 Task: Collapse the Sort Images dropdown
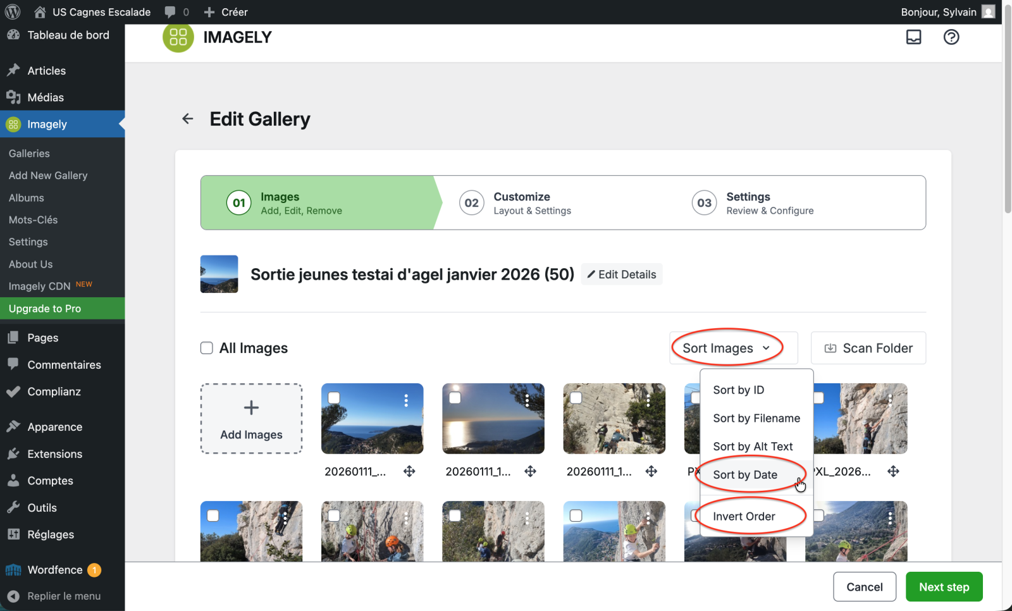pyautogui.click(x=726, y=349)
